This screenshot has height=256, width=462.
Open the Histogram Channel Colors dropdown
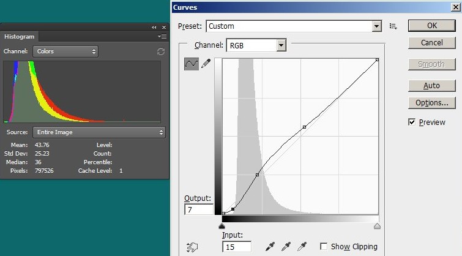65,51
